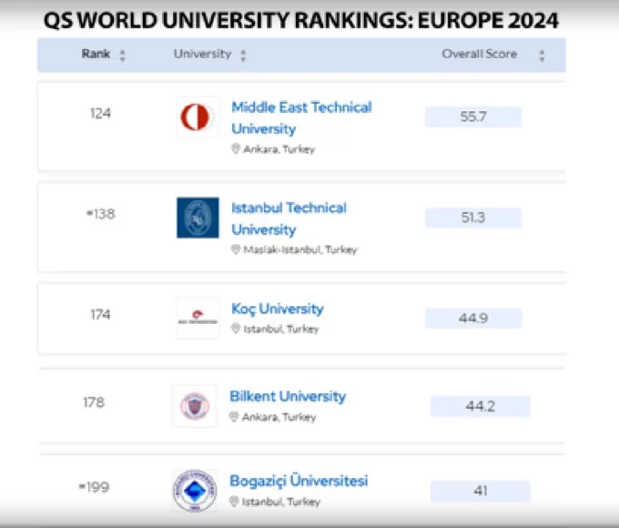Screen dimensions: 619x528
Task: Open the Bogaziçi Üniversitesi link
Action: [x=299, y=481]
